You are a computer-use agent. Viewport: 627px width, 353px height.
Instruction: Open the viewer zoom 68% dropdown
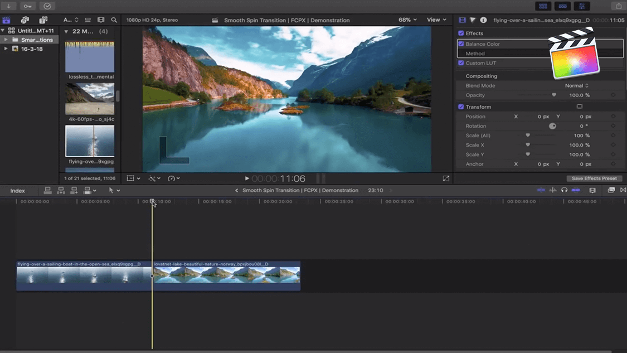(x=407, y=20)
